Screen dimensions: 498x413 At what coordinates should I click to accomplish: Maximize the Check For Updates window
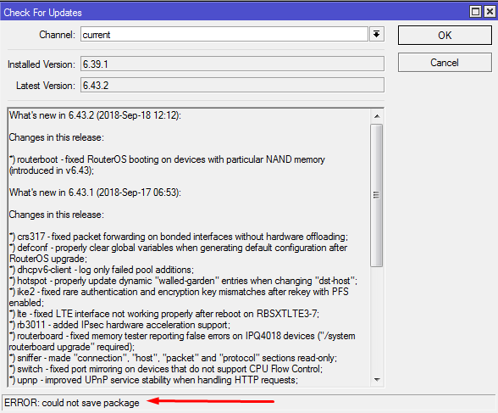[475, 12]
